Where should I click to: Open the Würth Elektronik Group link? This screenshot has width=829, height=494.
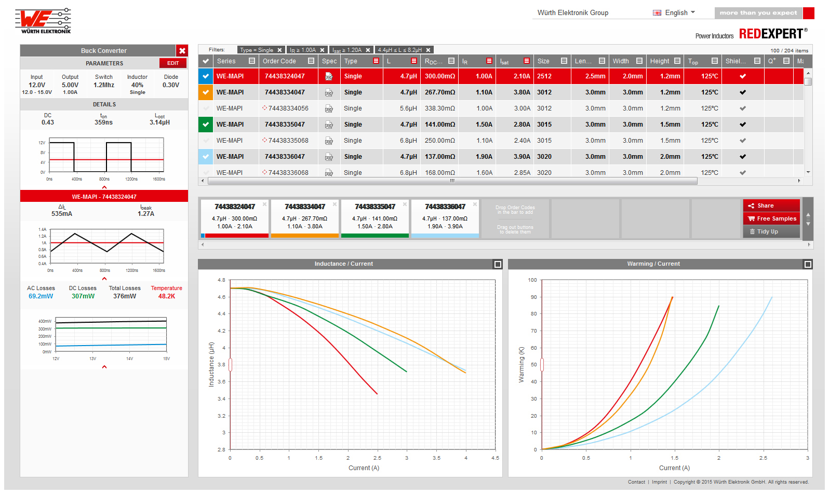pos(573,13)
